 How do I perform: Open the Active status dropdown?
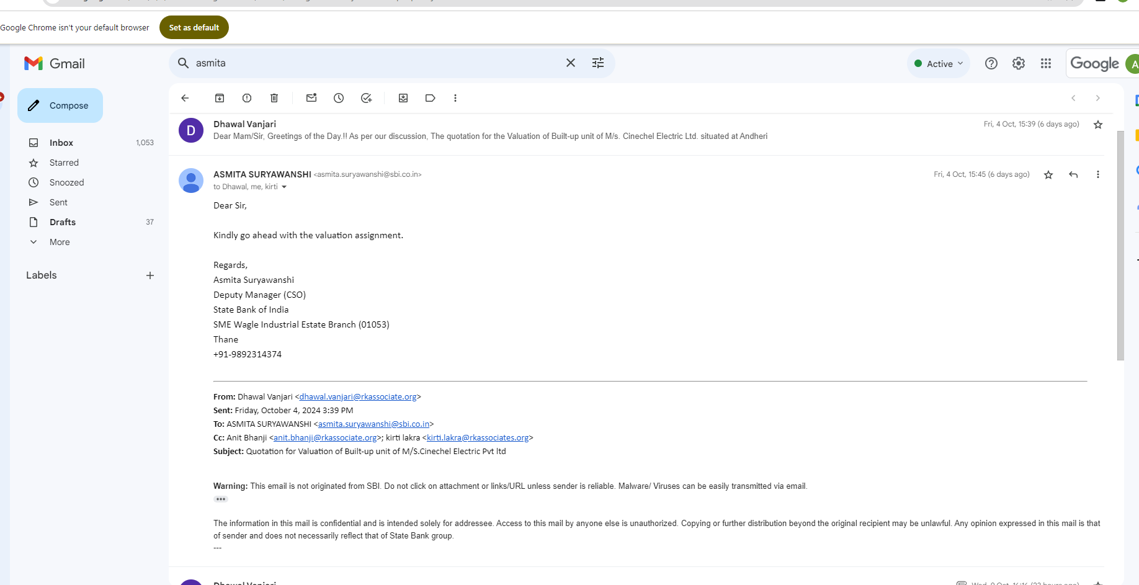[x=939, y=63]
